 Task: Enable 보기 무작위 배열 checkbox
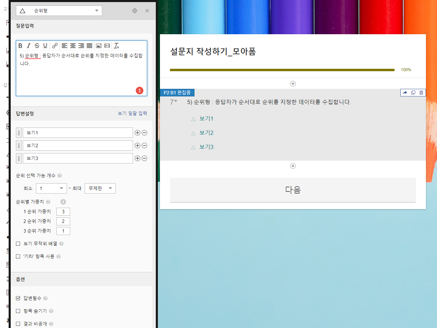coord(18,244)
